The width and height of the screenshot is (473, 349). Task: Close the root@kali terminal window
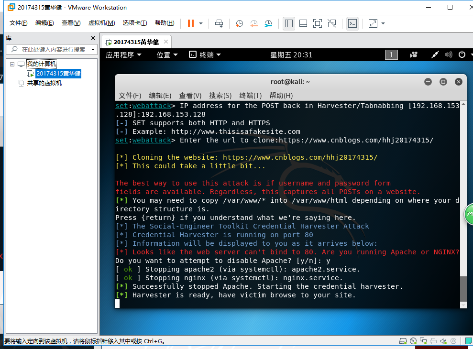click(459, 82)
